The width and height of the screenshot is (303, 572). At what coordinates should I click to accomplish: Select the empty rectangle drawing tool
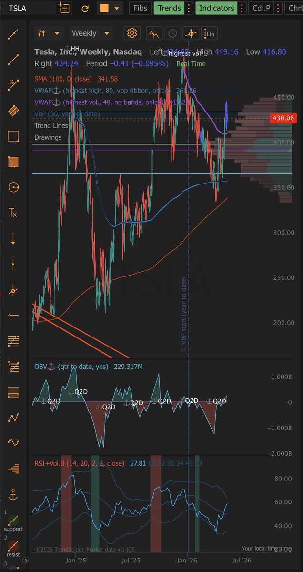13,136
